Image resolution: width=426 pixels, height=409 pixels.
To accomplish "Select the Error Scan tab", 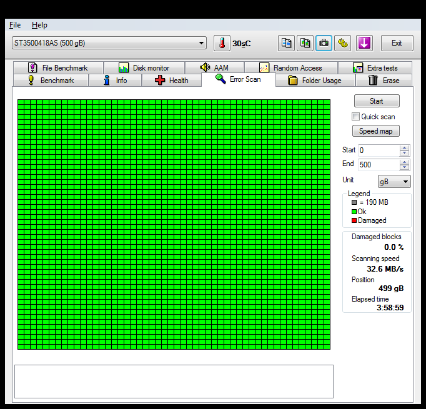I will [238, 79].
